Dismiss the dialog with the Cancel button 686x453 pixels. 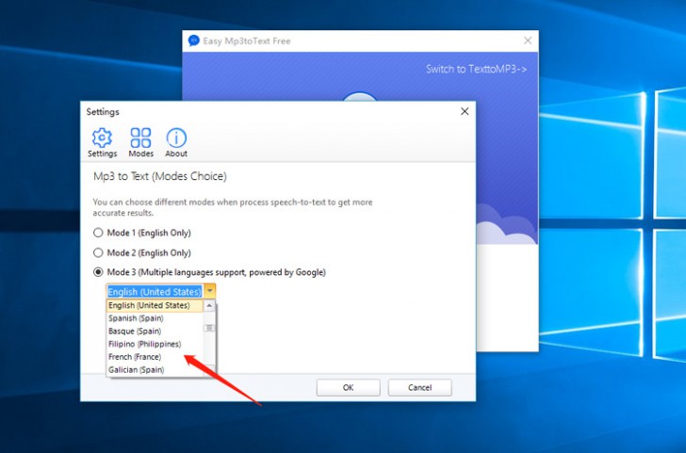coord(419,387)
